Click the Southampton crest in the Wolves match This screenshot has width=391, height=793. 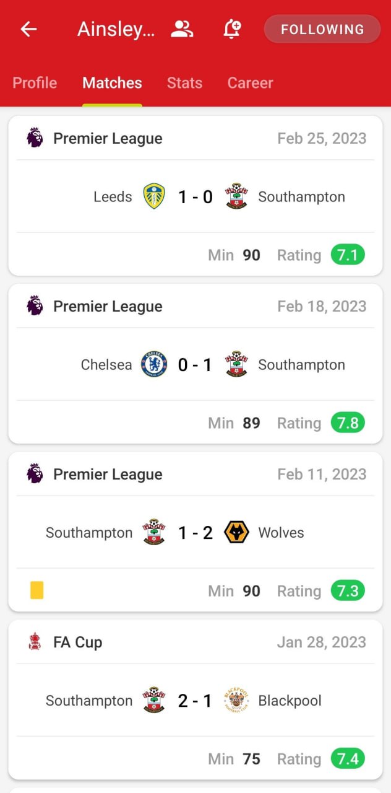[x=154, y=532]
